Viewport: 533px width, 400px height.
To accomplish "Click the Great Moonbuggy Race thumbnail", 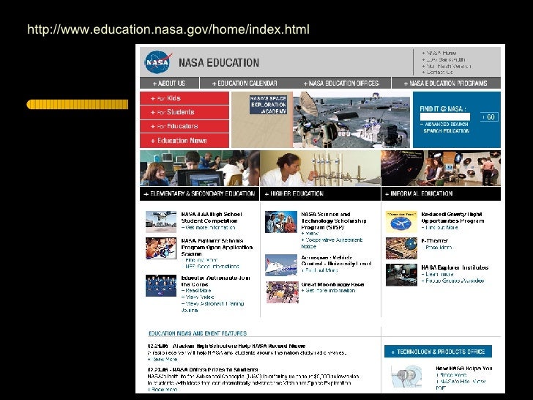I will (283, 292).
